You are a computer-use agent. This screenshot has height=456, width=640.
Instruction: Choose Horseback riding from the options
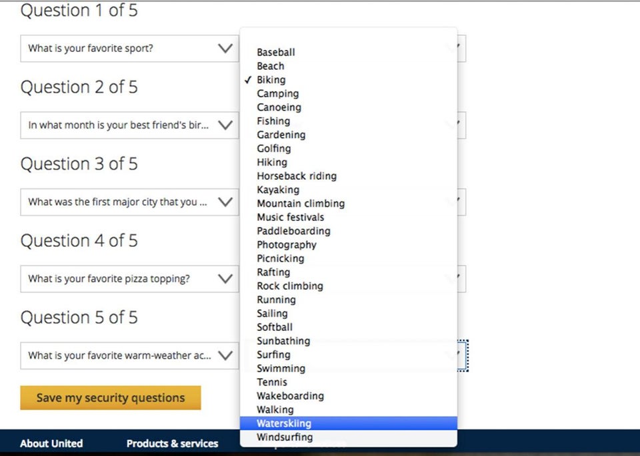297,176
